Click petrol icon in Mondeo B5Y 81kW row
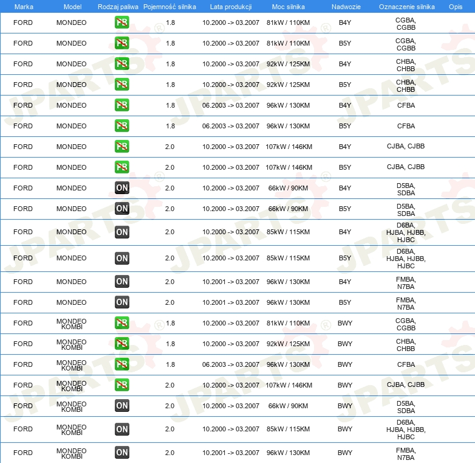 click(x=121, y=43)
